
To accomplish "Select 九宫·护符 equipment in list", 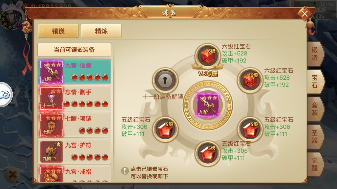I will 74,151.
